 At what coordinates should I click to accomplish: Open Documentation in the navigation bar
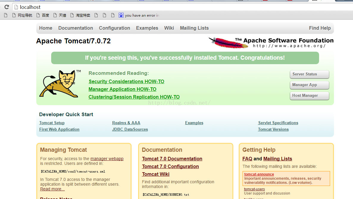coord(76,28)
